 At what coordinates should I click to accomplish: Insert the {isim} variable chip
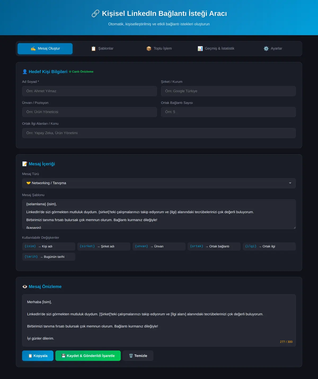pyautogui.click(x=49, y=246)
